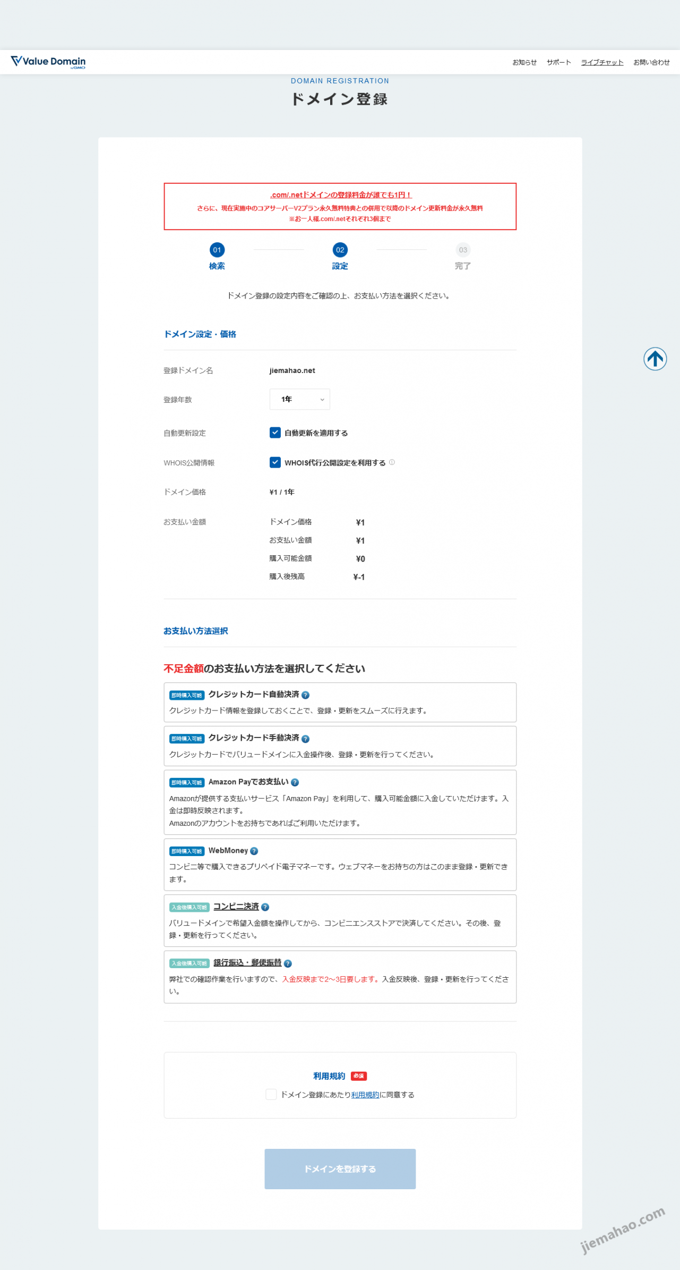
Task: Click the .com/.net 1円 campaign link
Action: (x=340, y=195)
